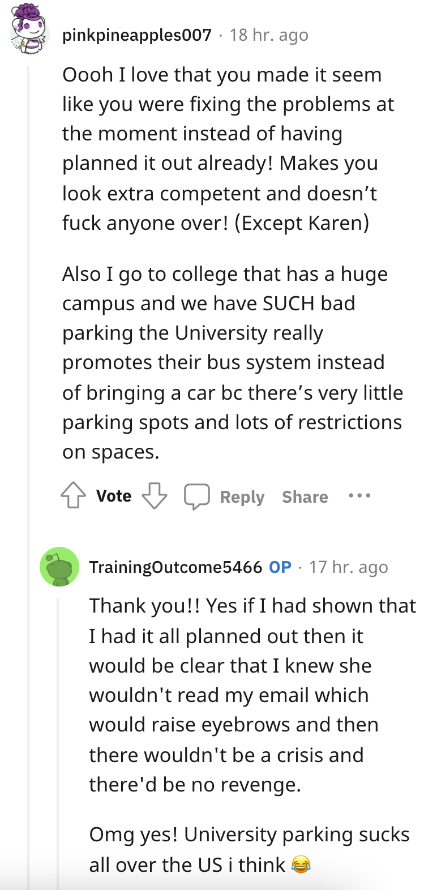The image size is (437, 890).
Task: Share the pinkpineapples007 comment
Action: coord(305,497)
